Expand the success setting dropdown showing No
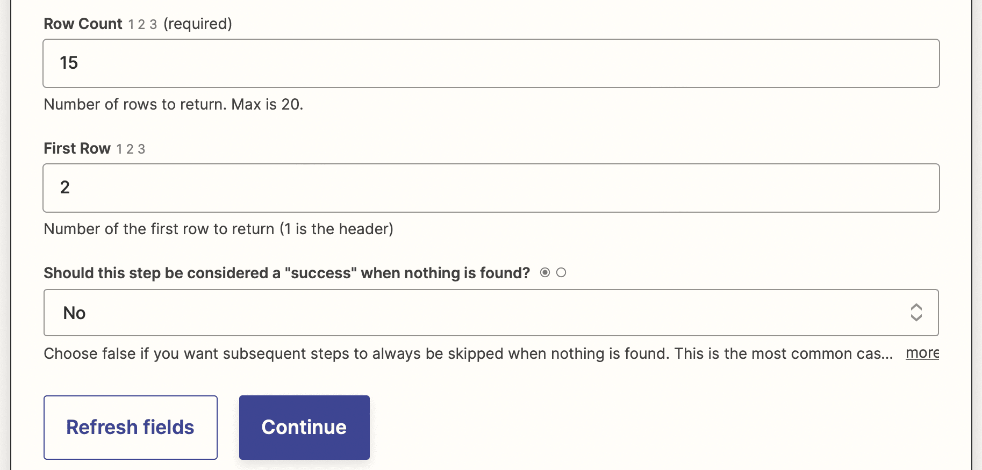 tap(491, 313)
